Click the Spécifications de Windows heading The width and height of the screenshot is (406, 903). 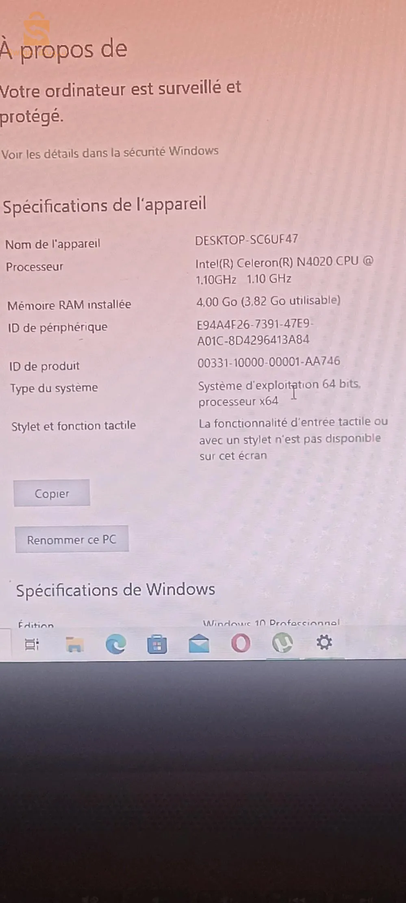coord(115,590)
